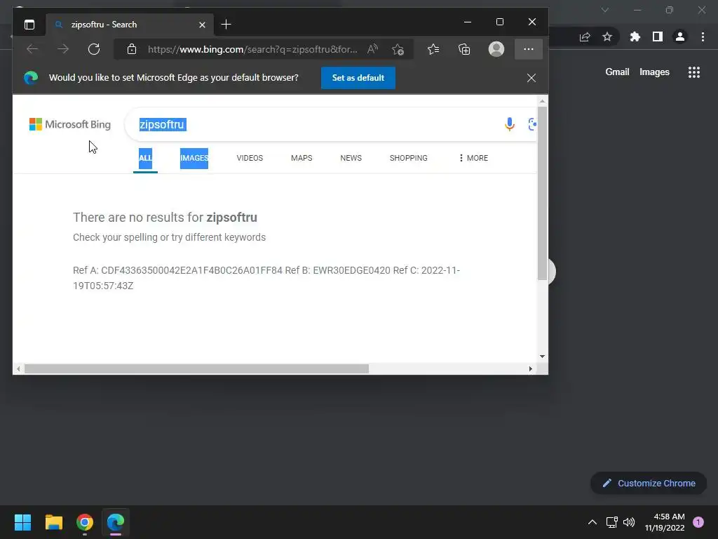Open Chrome profile icon
This screenshot has height=539, width=718.
click(x=680, y=37)
